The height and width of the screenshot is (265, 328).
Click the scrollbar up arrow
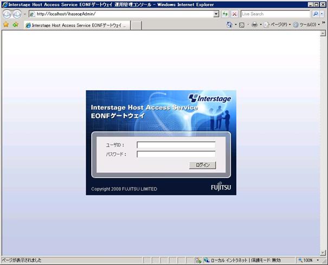(323, 33)
